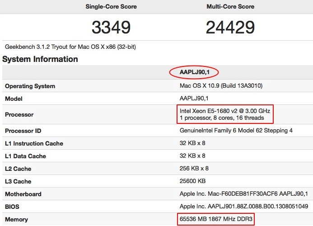Click the L3 Cache value 25600 KB
This screenshot has width=313, height=226.
tap(192, 181)
